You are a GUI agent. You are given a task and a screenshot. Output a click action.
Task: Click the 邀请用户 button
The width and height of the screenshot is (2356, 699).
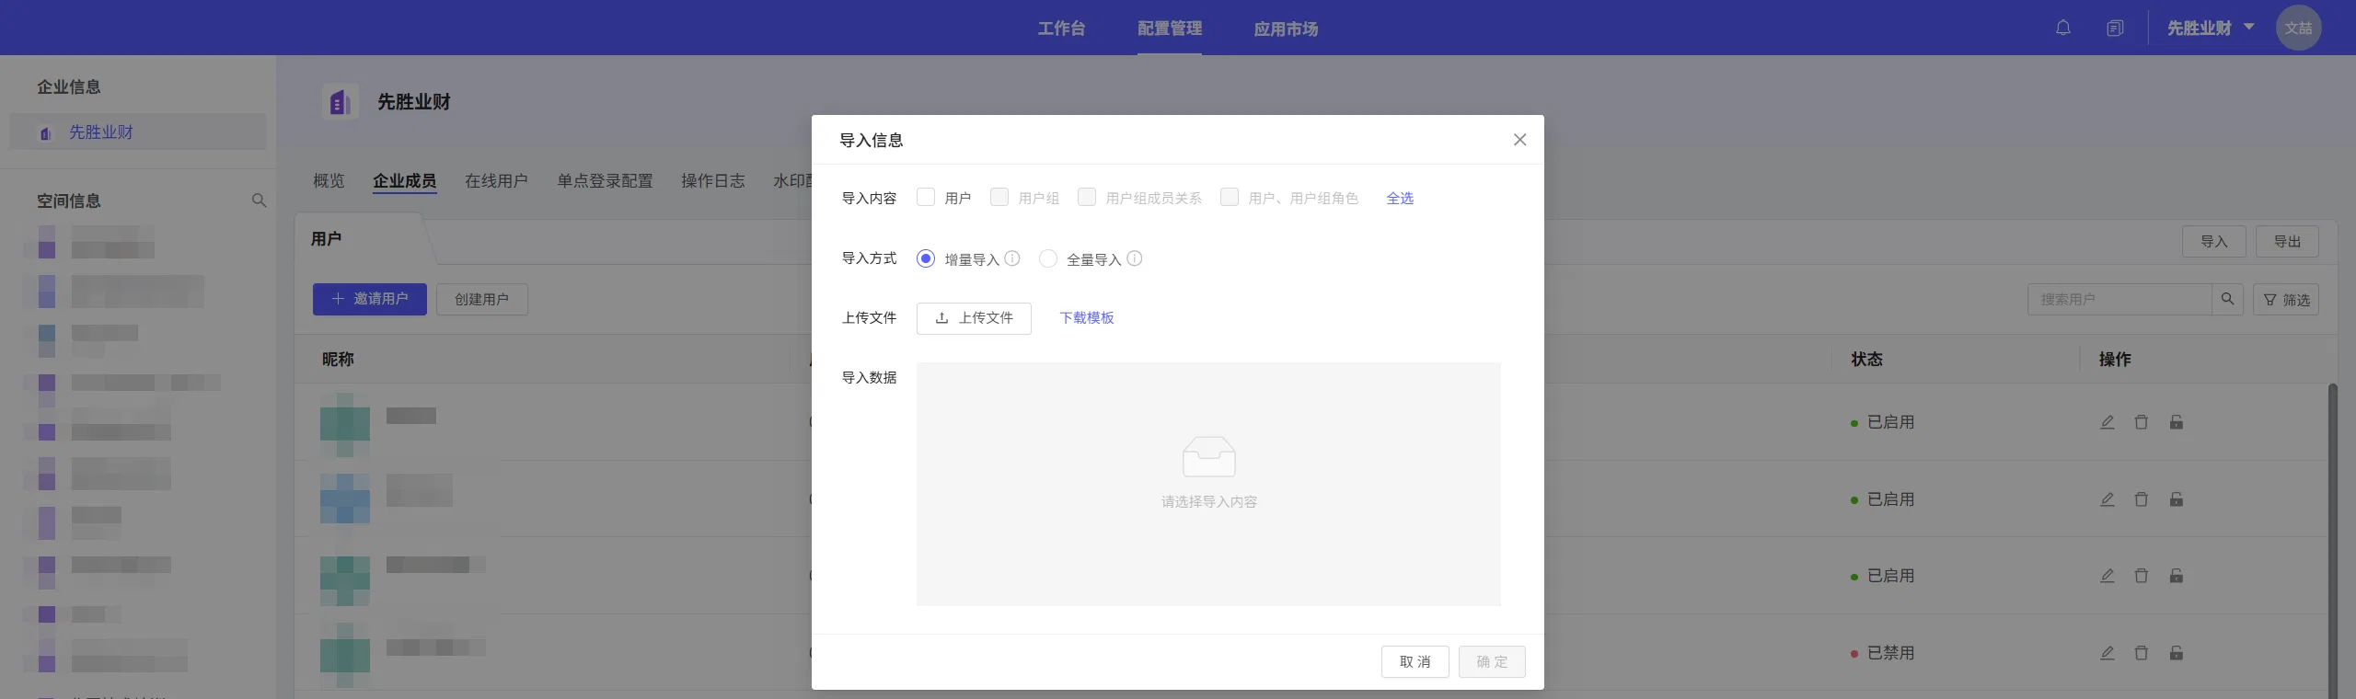click(x=370, y=299)
